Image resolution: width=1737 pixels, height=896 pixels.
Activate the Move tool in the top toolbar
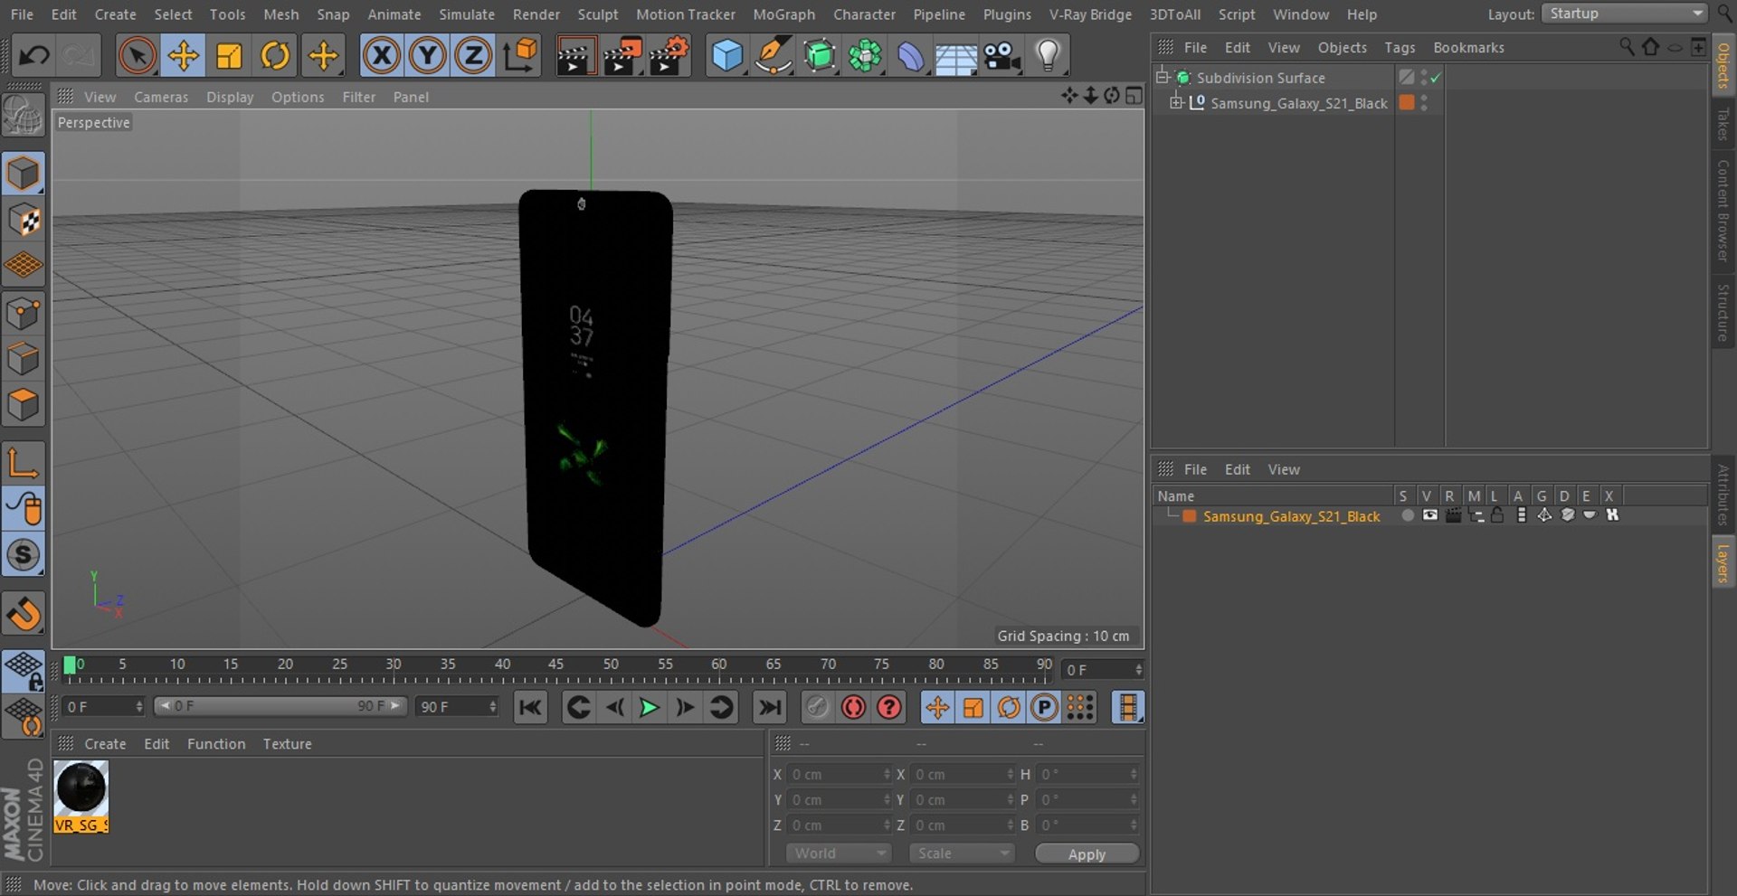[183, 56]
